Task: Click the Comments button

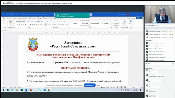Action: [131, 18]
